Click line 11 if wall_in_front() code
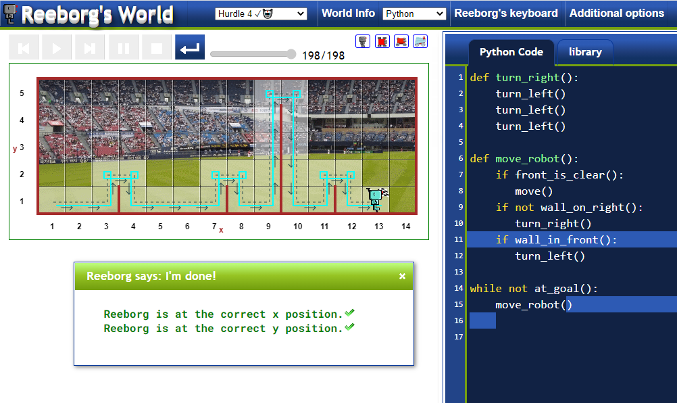This screenshot has height=403, width=677. [x=556, y=240]
